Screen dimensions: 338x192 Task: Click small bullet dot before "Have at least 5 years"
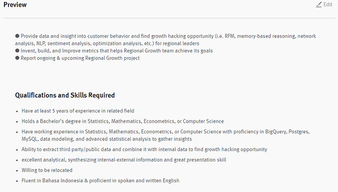coord(16,111)
